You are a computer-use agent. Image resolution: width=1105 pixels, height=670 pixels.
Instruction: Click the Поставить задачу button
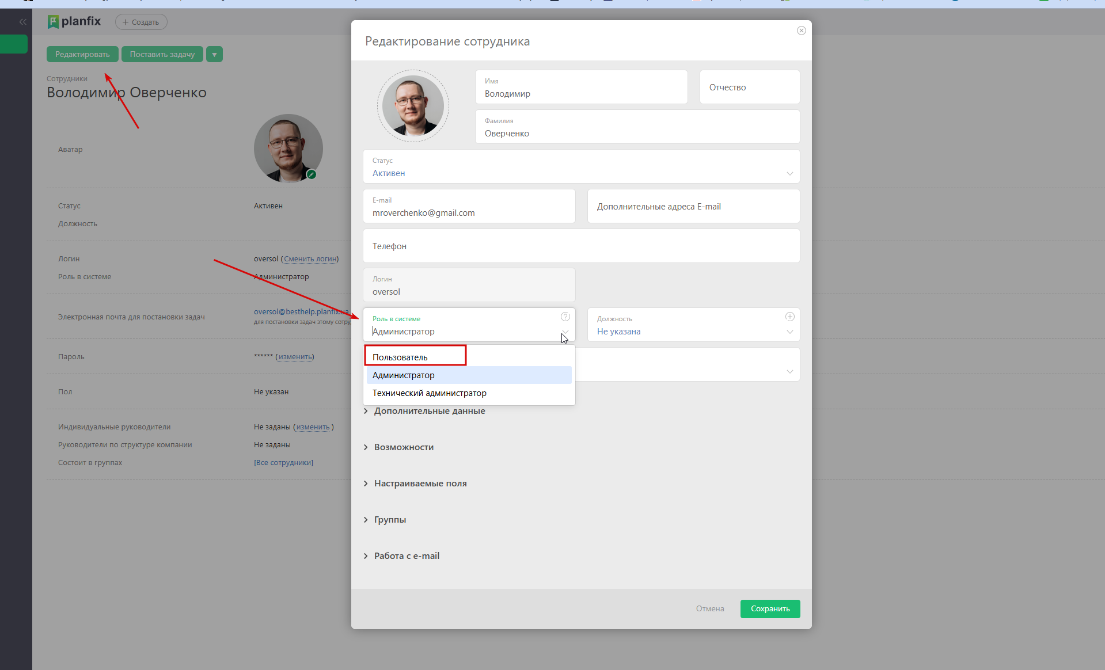(162, 54)
